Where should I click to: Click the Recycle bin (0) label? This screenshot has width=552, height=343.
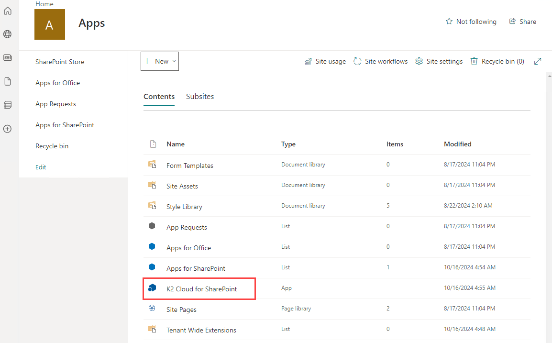point(503,61)
